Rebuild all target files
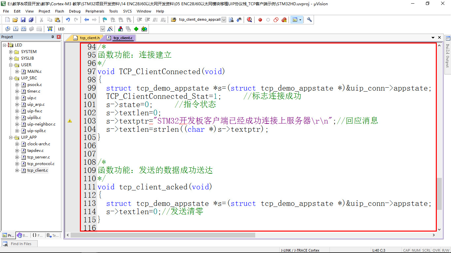 pos(23,29)
